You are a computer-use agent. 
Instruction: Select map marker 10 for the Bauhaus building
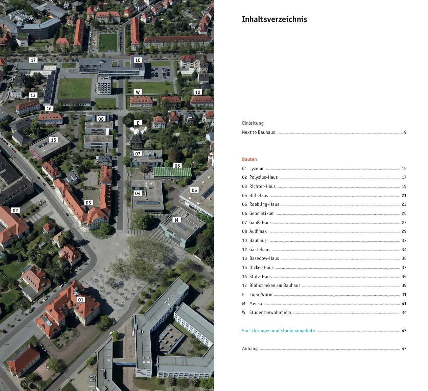(138, 60)
